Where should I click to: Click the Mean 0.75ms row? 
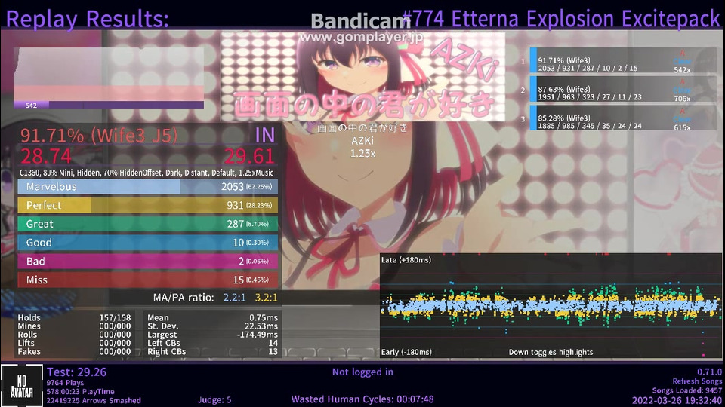213,317
